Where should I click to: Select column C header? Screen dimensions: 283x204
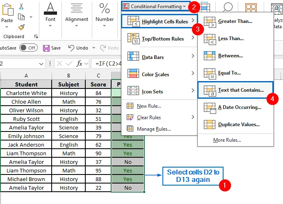[x=98, y=76]
